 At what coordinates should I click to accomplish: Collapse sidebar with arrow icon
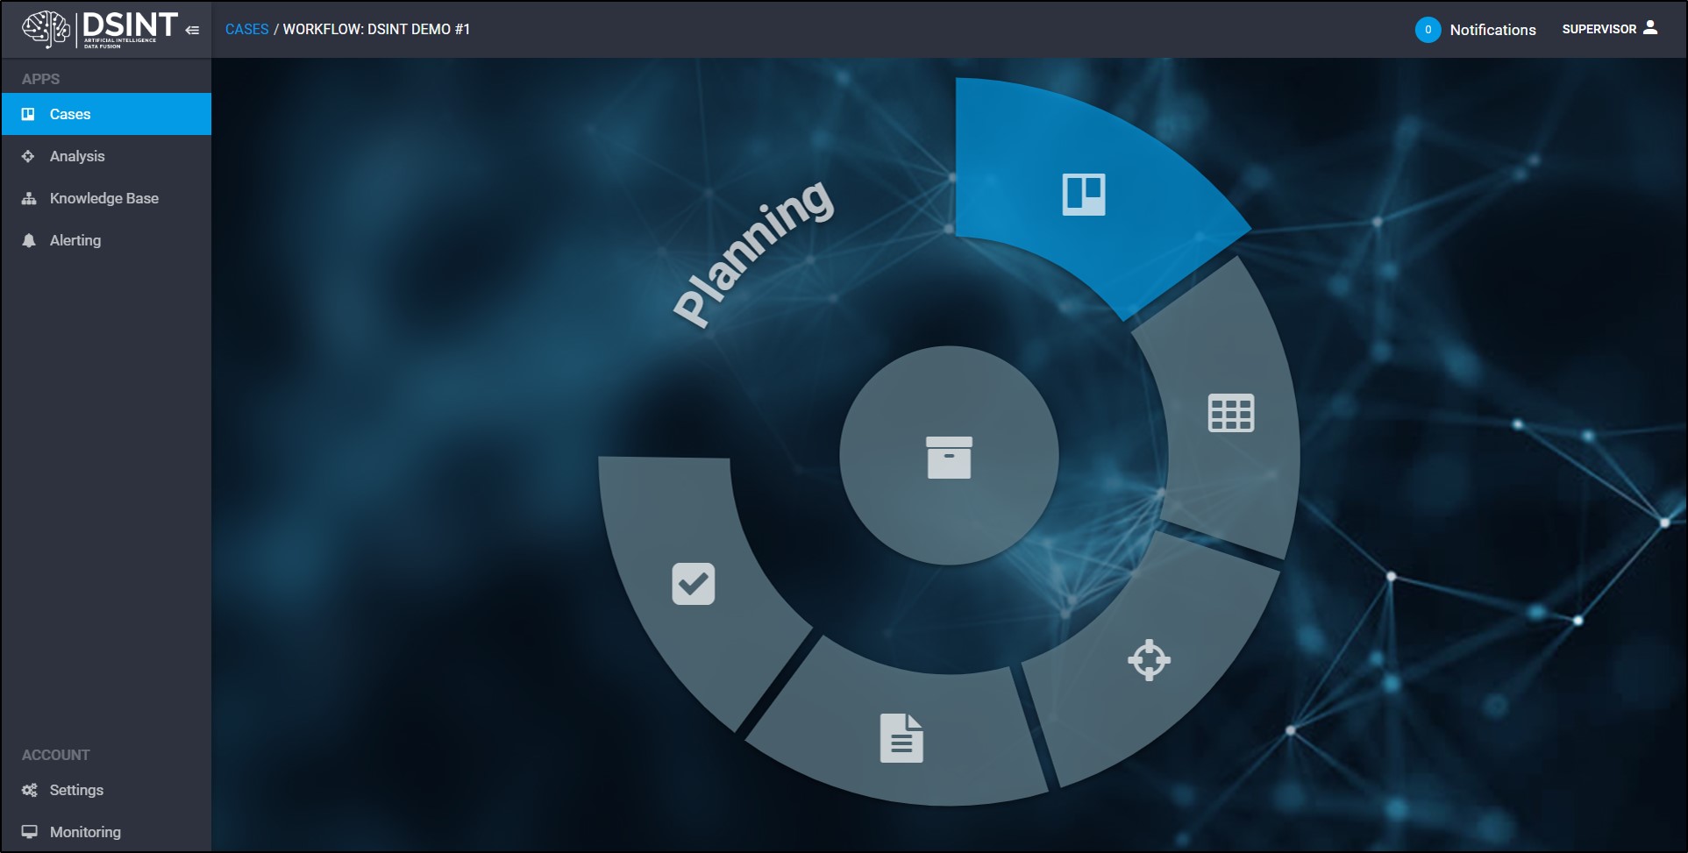[x=193, y=30]
